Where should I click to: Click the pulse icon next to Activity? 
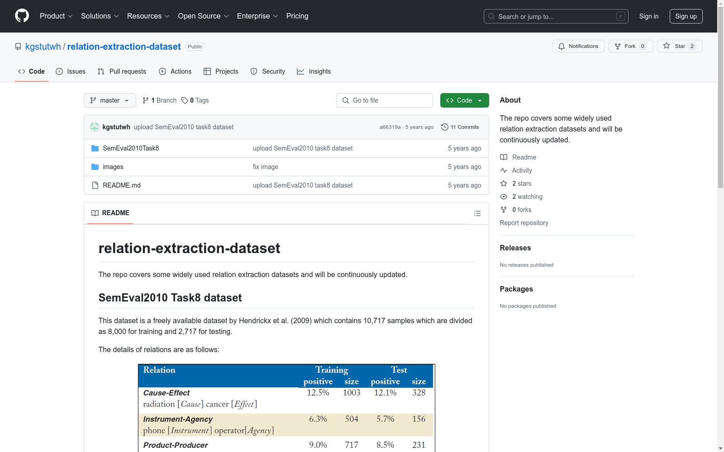point(504,170)
